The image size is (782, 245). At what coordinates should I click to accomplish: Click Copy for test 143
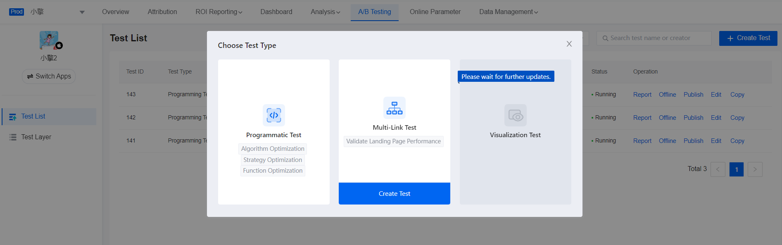click(737, 95)
